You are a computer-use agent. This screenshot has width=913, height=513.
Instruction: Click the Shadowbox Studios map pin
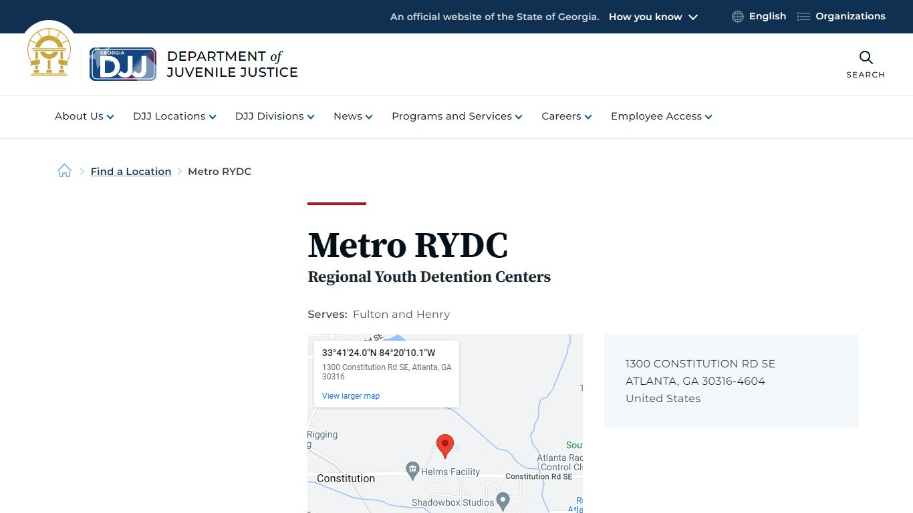pyautogui.click(x=503, y=502)
